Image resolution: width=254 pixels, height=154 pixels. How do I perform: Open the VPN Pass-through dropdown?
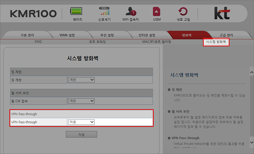tap(82, 122)
